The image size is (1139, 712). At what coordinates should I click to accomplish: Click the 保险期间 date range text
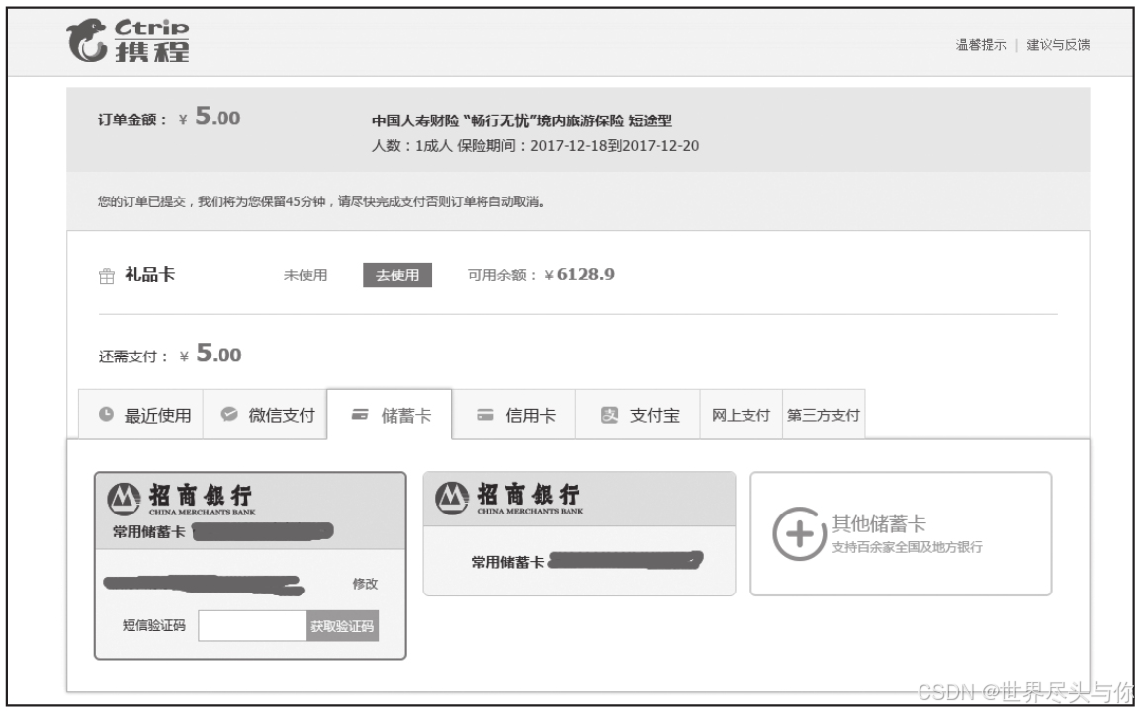click(x=577, y=146)
